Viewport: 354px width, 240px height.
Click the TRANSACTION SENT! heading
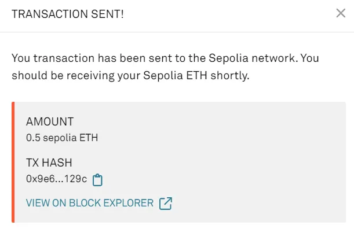pyautogui.click(x=67, y=14)
